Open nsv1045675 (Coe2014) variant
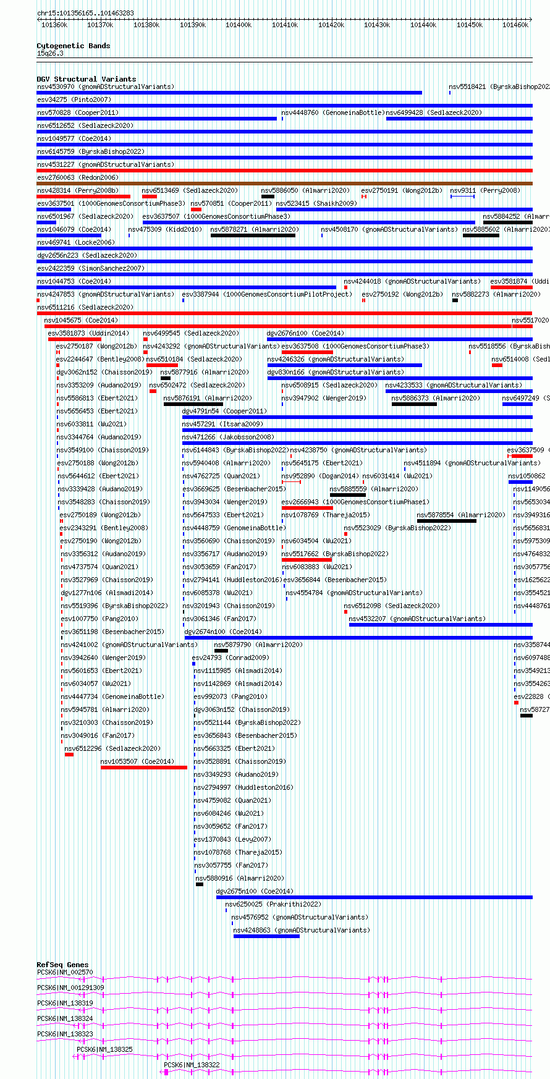550x1079 pixels. point(81,320)
